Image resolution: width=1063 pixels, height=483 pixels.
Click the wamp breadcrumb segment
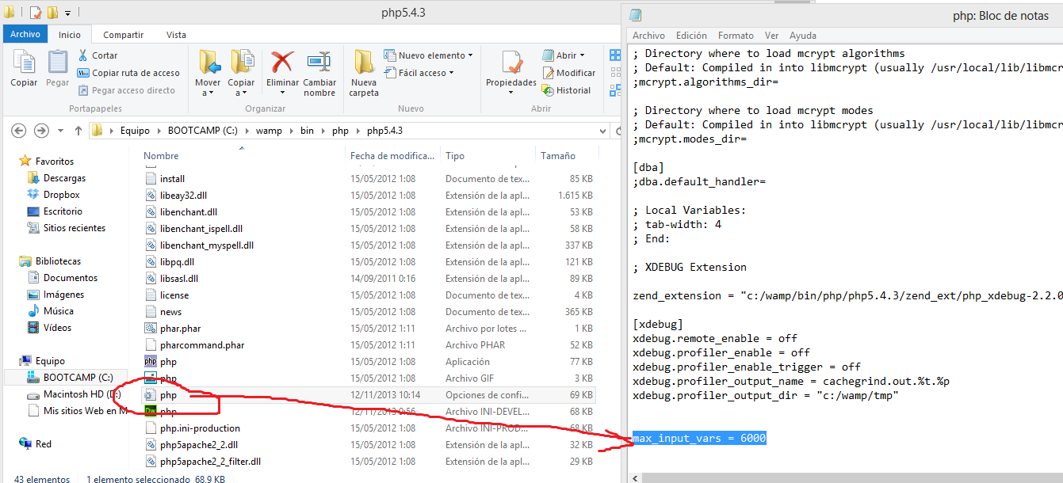267,131
